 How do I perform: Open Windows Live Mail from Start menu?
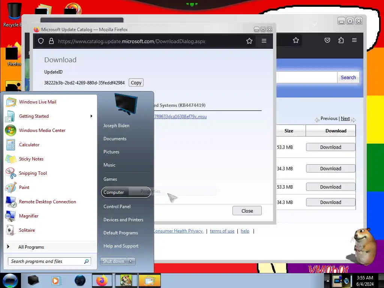(x=37, y=102)
